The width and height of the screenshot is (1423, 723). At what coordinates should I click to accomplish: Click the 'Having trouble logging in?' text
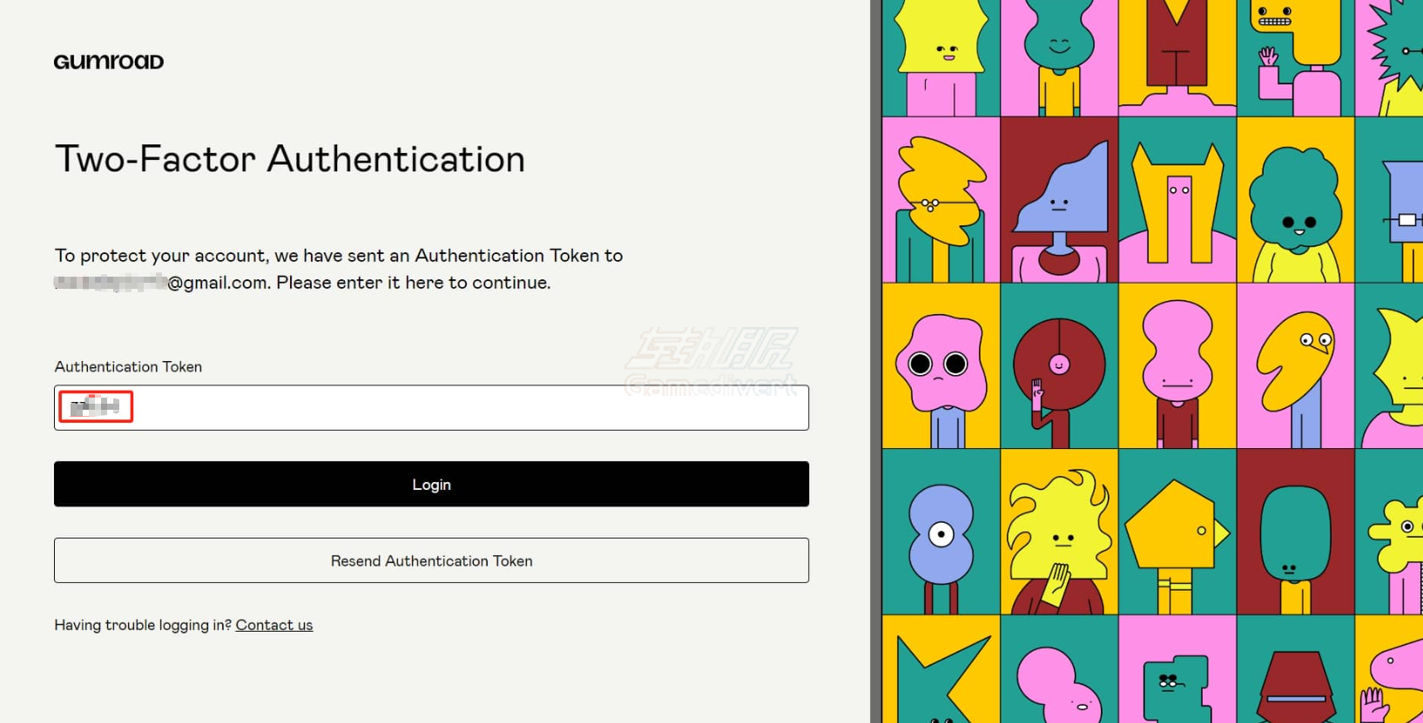point(143,625)
